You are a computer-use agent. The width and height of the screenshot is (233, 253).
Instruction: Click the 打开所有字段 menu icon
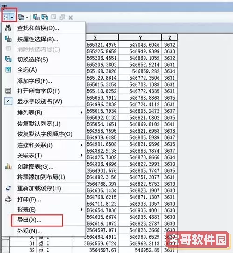(x=8, y=91)
